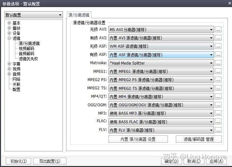Select 滤镜优先权 in the tree
Image resolution: width=232 pixels, height=167 pixels.
coord(28,59)
